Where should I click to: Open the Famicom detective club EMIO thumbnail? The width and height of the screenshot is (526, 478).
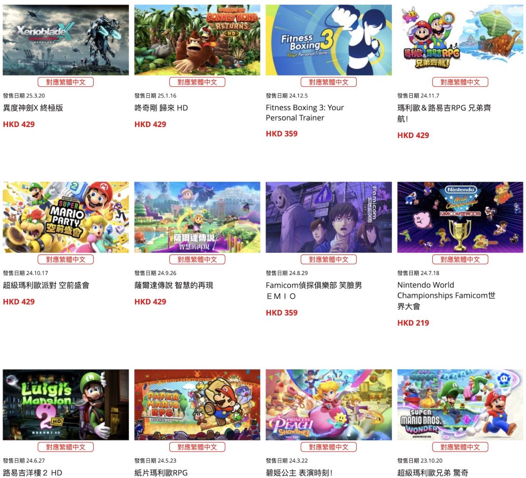click(329, 217)
